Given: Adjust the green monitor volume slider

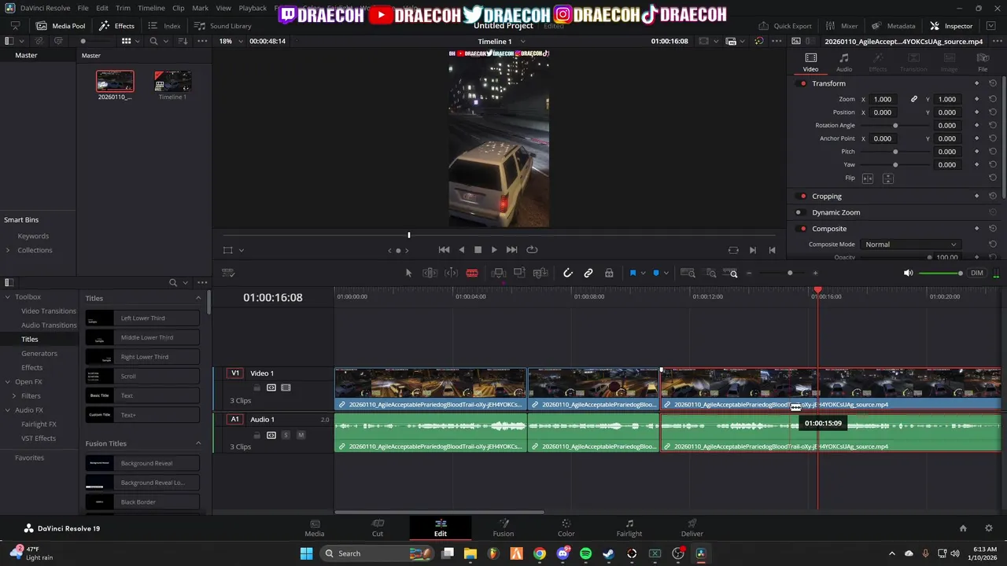Looking at the screenshot, I should click(941, 273).
